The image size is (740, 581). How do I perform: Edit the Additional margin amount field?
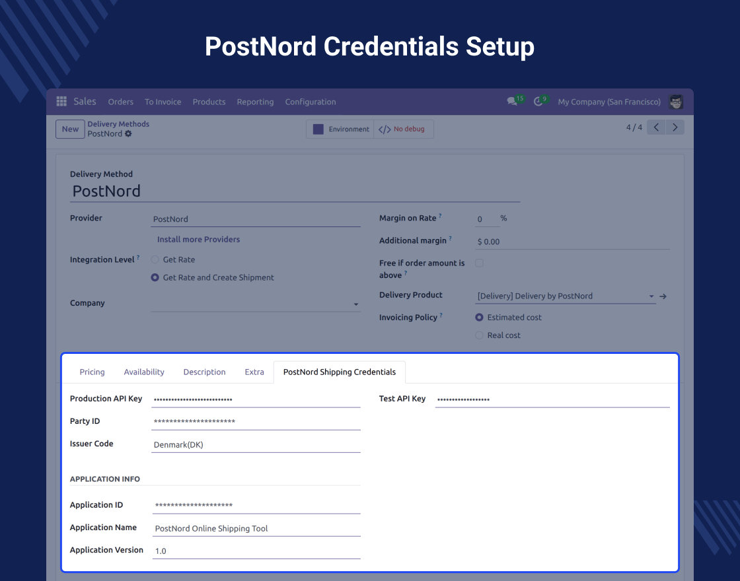pos(572,242)
